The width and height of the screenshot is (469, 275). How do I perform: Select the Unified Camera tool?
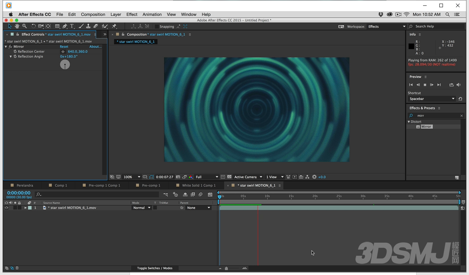click(x=41, y=26)
